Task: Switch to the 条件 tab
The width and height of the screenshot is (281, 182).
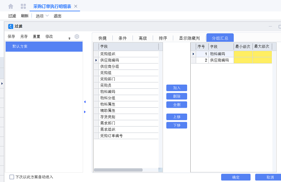Action: [122, 38]
